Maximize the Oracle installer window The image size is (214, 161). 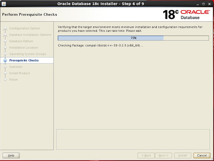point(203,4)
